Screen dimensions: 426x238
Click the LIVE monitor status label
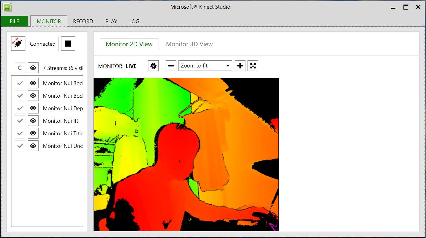click(131, 66)
